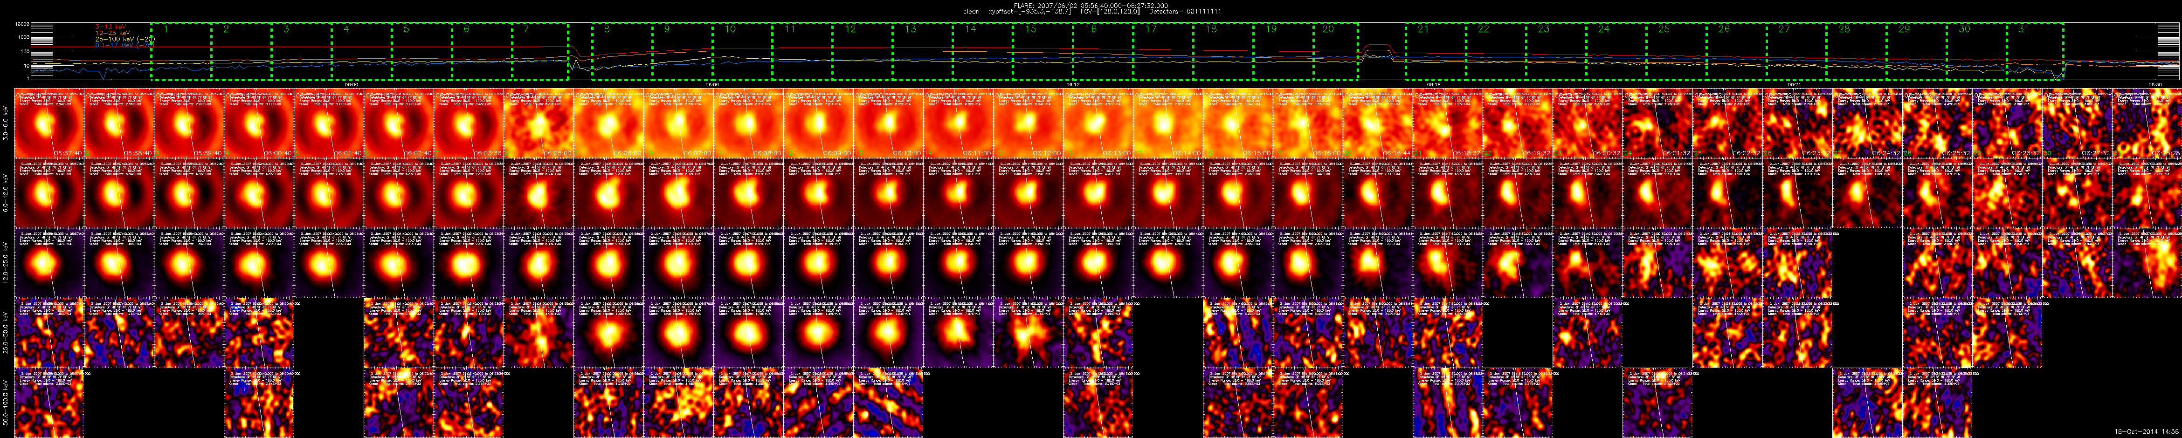Select interval 12 label on the light curve
This screenshot has width=2182, height=438.
pyautogui.click(x=849, y=29)
